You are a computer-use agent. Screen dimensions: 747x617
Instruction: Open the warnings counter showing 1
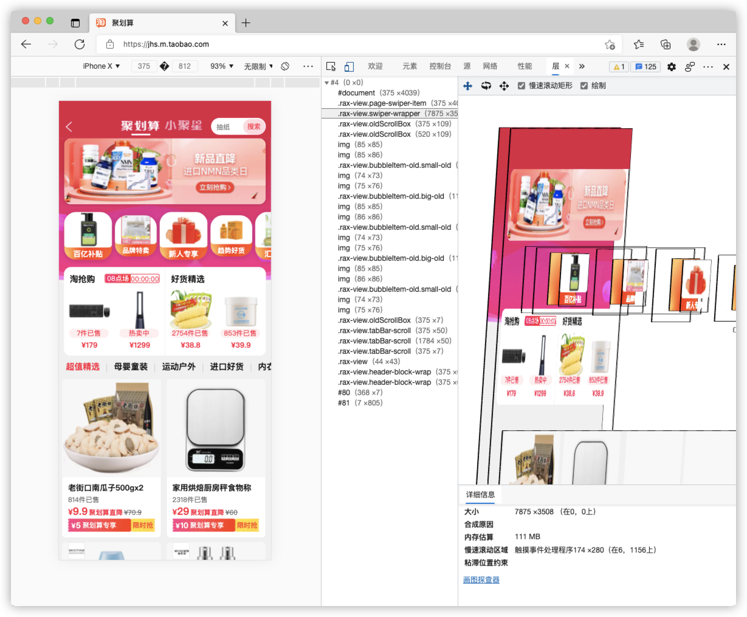(x=619, y=67)
